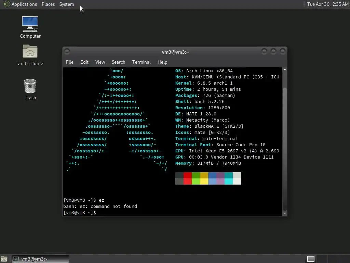The width and height of the screenshot is (350, 263).
Task: Click the workspace switcher box in bottom panel
Action: [311, 259]
